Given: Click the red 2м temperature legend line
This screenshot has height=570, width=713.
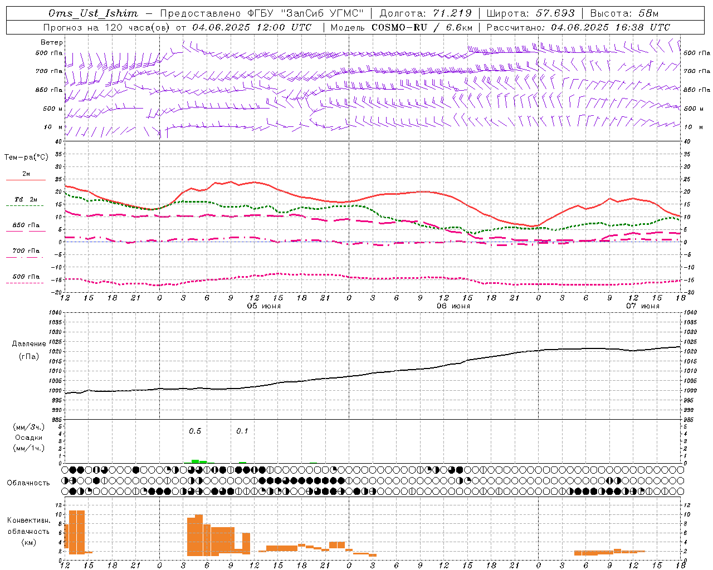Looking at the screenshot, I should coord(26,180).
